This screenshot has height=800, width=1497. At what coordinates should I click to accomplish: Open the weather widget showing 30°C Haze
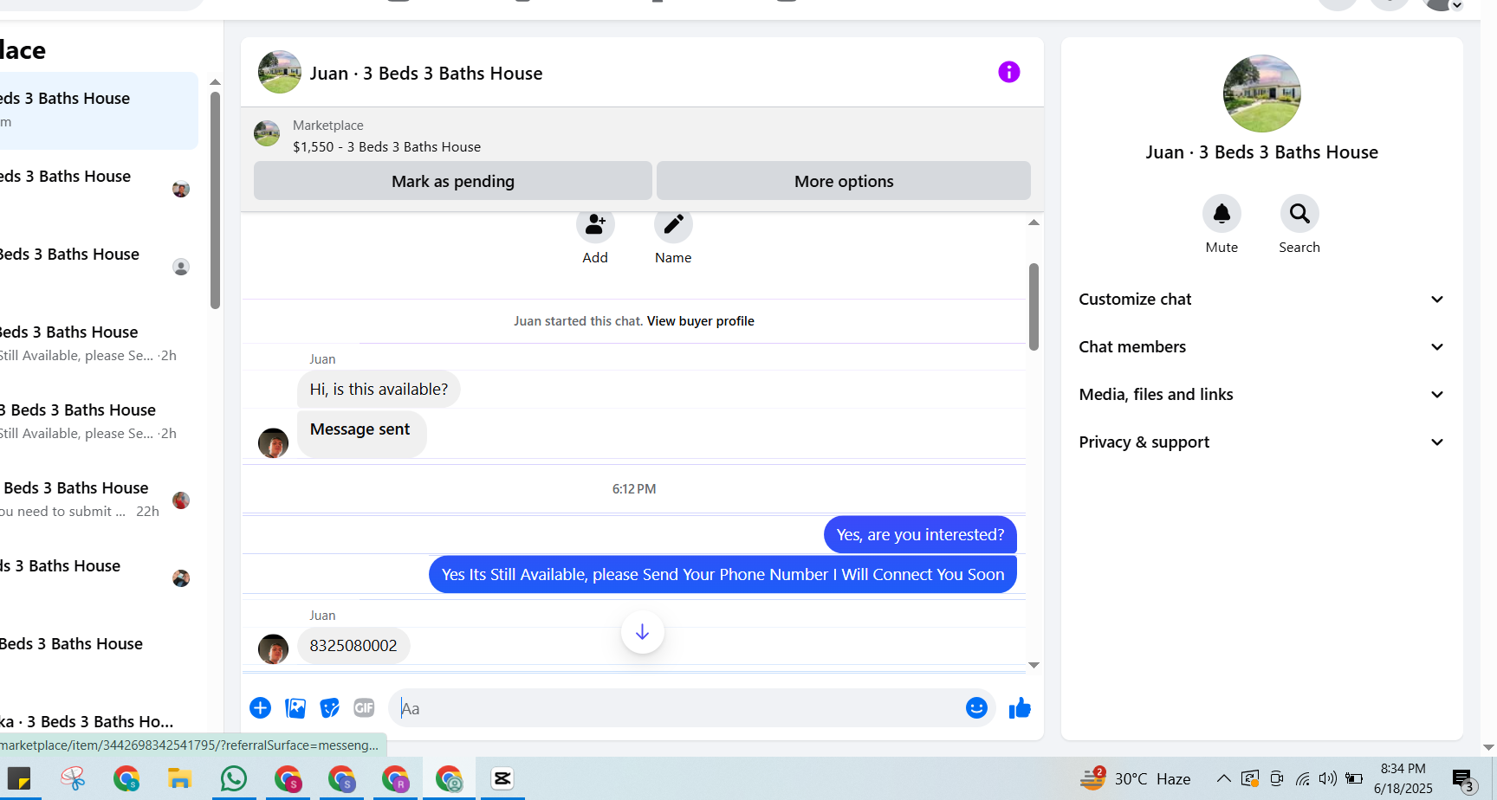point(1136,778)
